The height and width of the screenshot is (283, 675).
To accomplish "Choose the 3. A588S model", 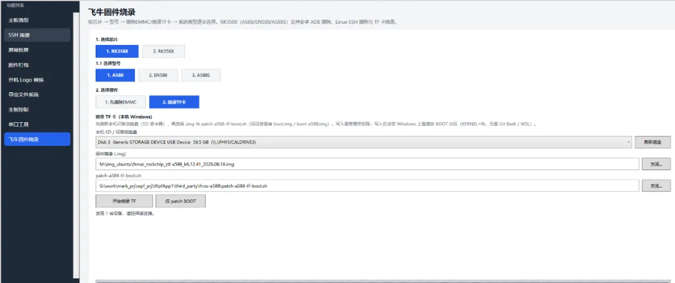I will 201,75.
